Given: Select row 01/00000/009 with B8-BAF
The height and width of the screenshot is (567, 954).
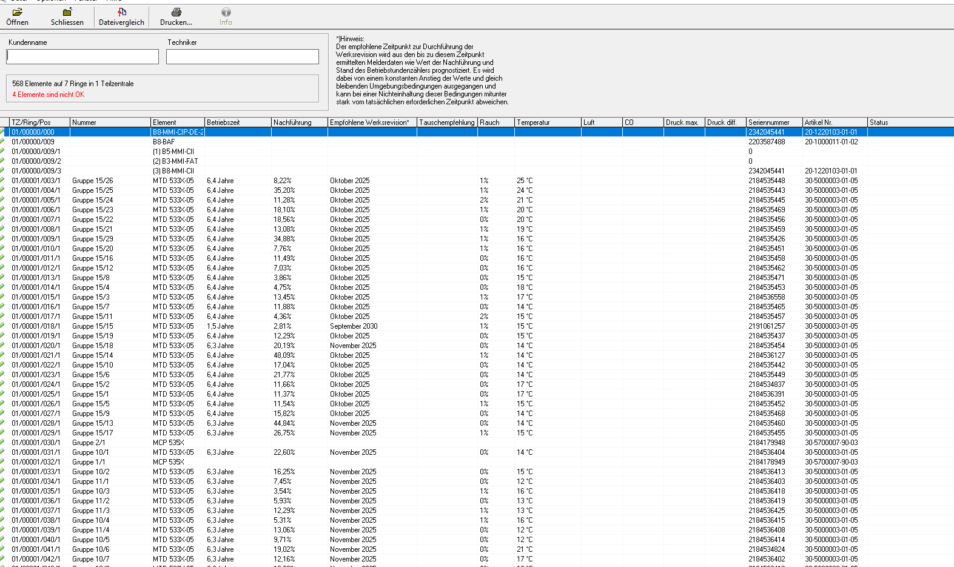Looking at the screenshot, I should point(477,142).
